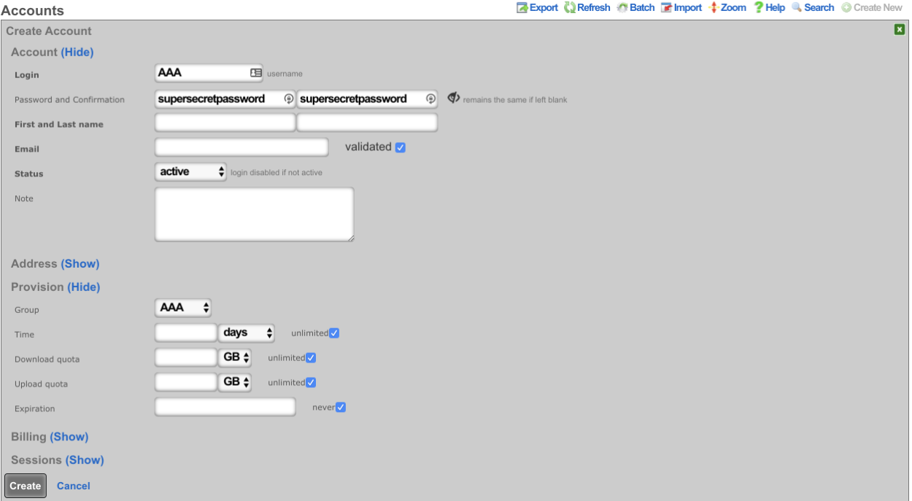
Task: Open Help from the toolbar
Action: (759, 8)
